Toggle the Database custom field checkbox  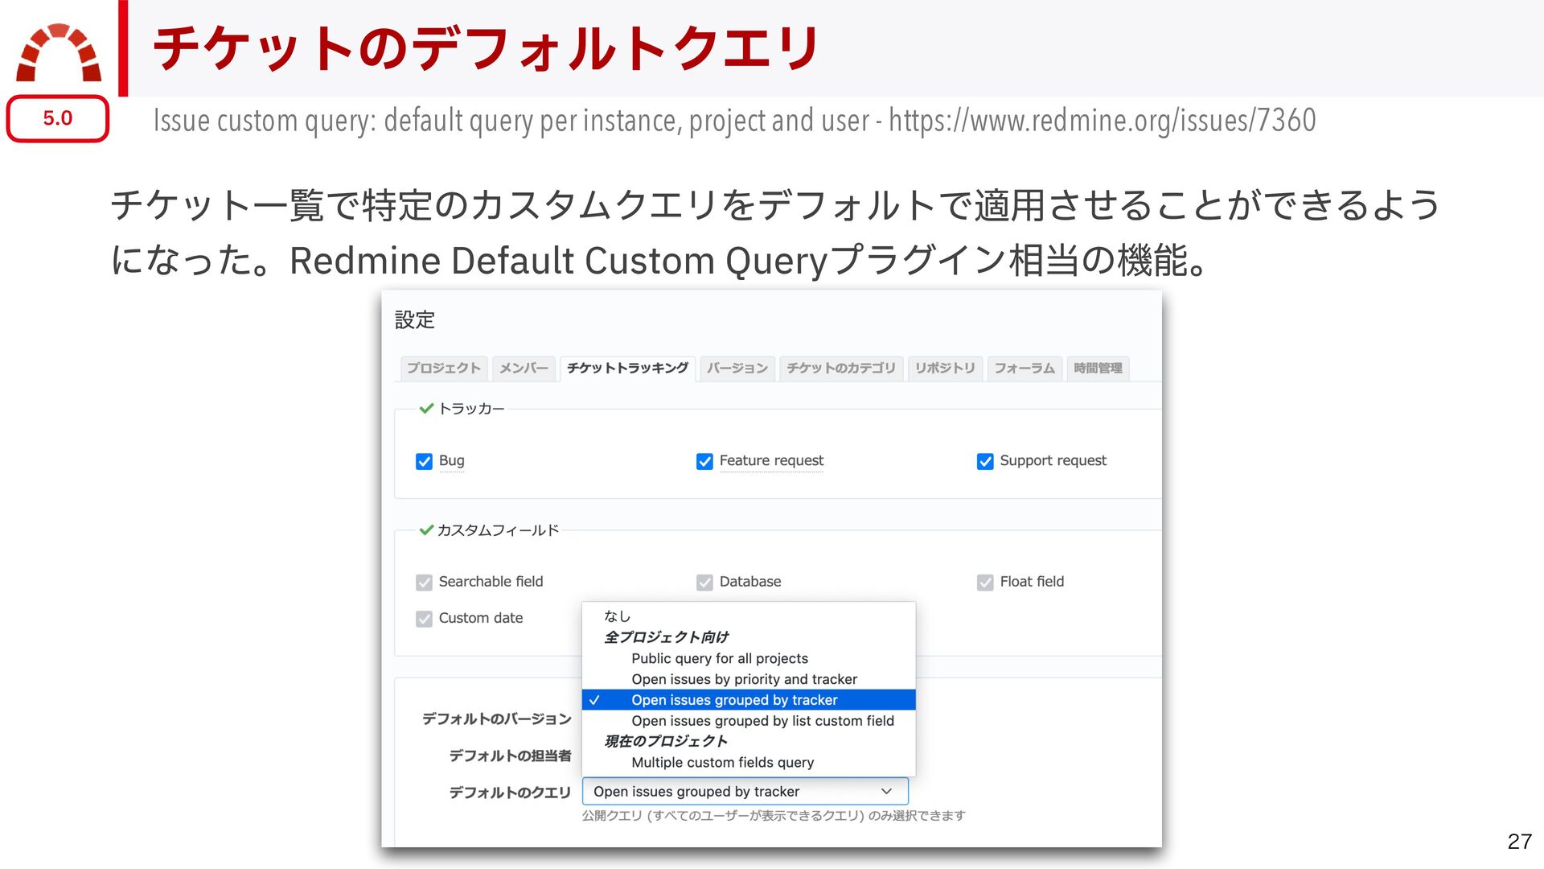tap(704, 583)
